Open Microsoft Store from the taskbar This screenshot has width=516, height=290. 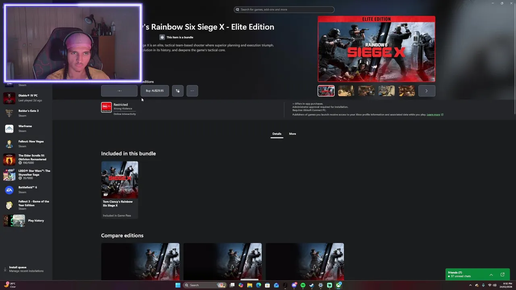coord(267,285)
